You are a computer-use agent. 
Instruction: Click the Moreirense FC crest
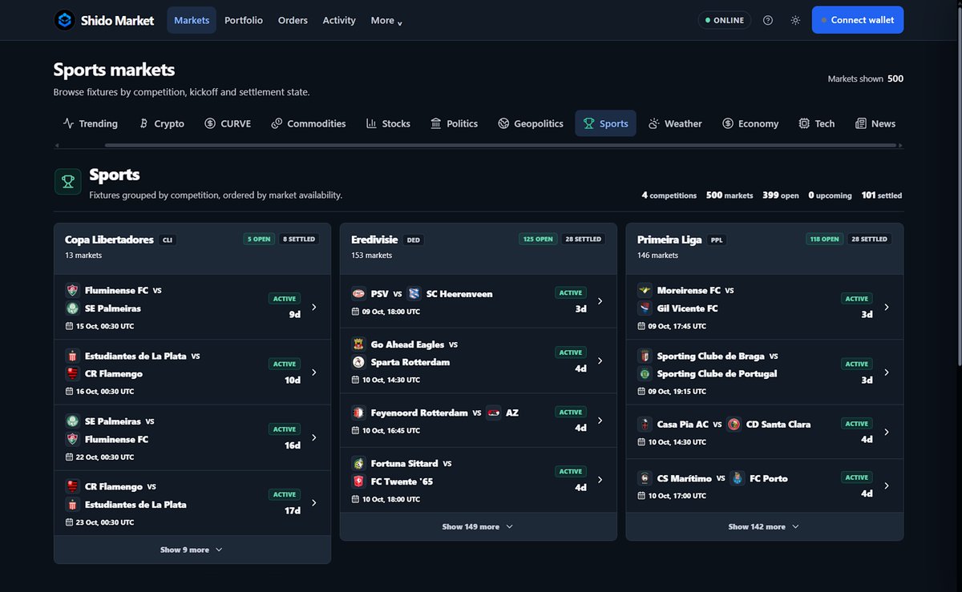click(x=645, y=290)
